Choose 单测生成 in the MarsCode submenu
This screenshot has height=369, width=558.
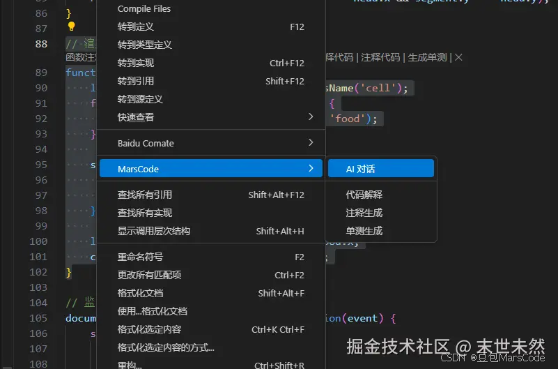[381, 231]
